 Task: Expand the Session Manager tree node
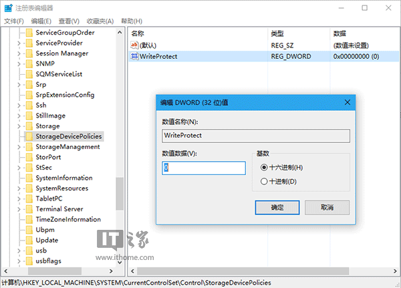(x=19, y=53)
